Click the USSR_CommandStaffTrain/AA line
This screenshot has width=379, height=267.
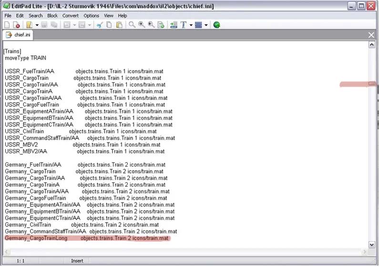90,138
